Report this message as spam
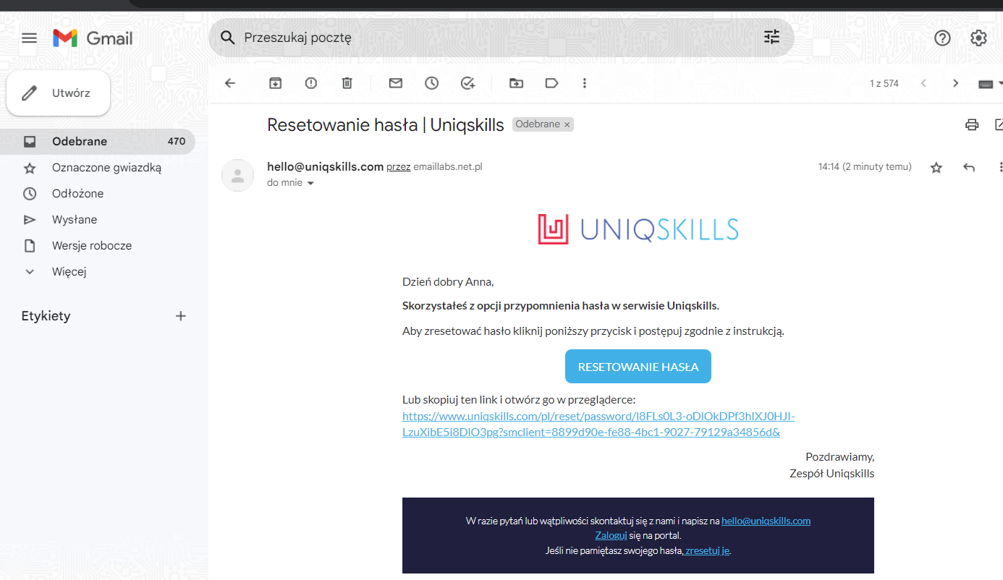This screenshot has width=1003, height=580. (311, 83)
